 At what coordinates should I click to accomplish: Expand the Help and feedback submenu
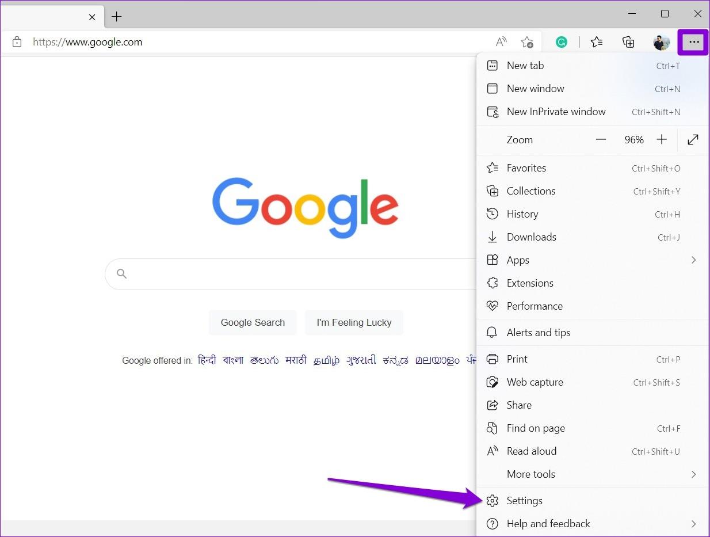[x=693, y=524]
